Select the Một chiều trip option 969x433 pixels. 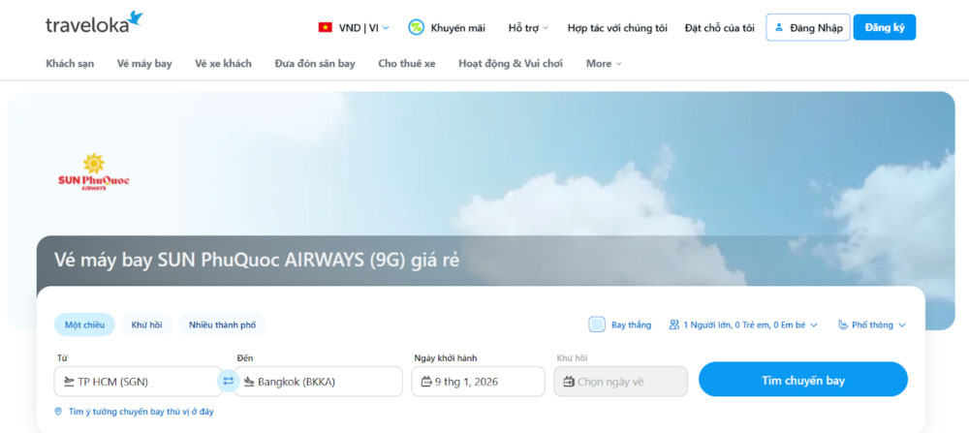pyautogui.click(x=85, y=325)
